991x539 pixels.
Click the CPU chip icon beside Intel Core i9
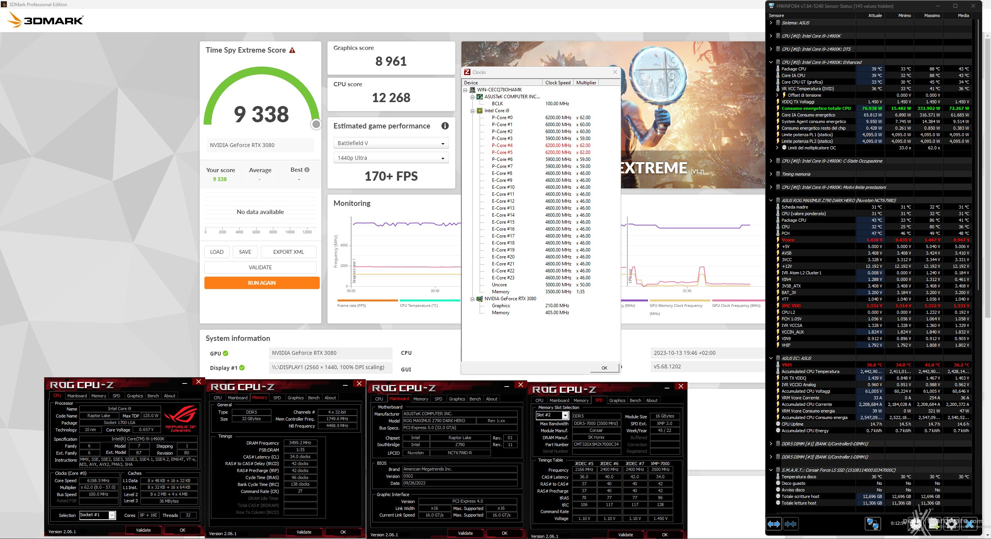(480, 111)
